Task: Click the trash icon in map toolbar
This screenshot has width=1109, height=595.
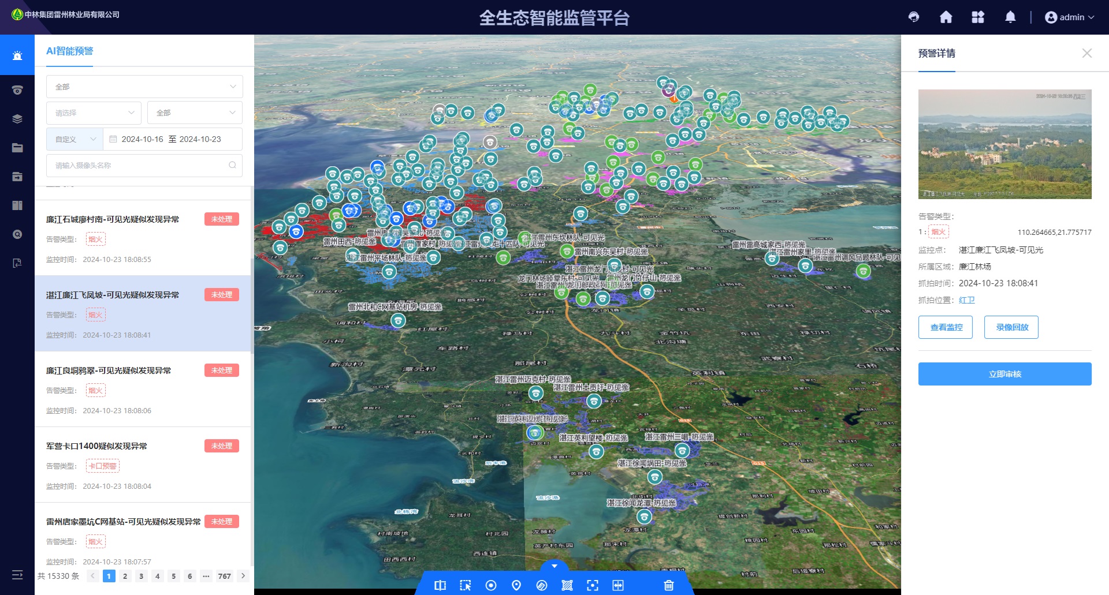Action: coord(669,585)
